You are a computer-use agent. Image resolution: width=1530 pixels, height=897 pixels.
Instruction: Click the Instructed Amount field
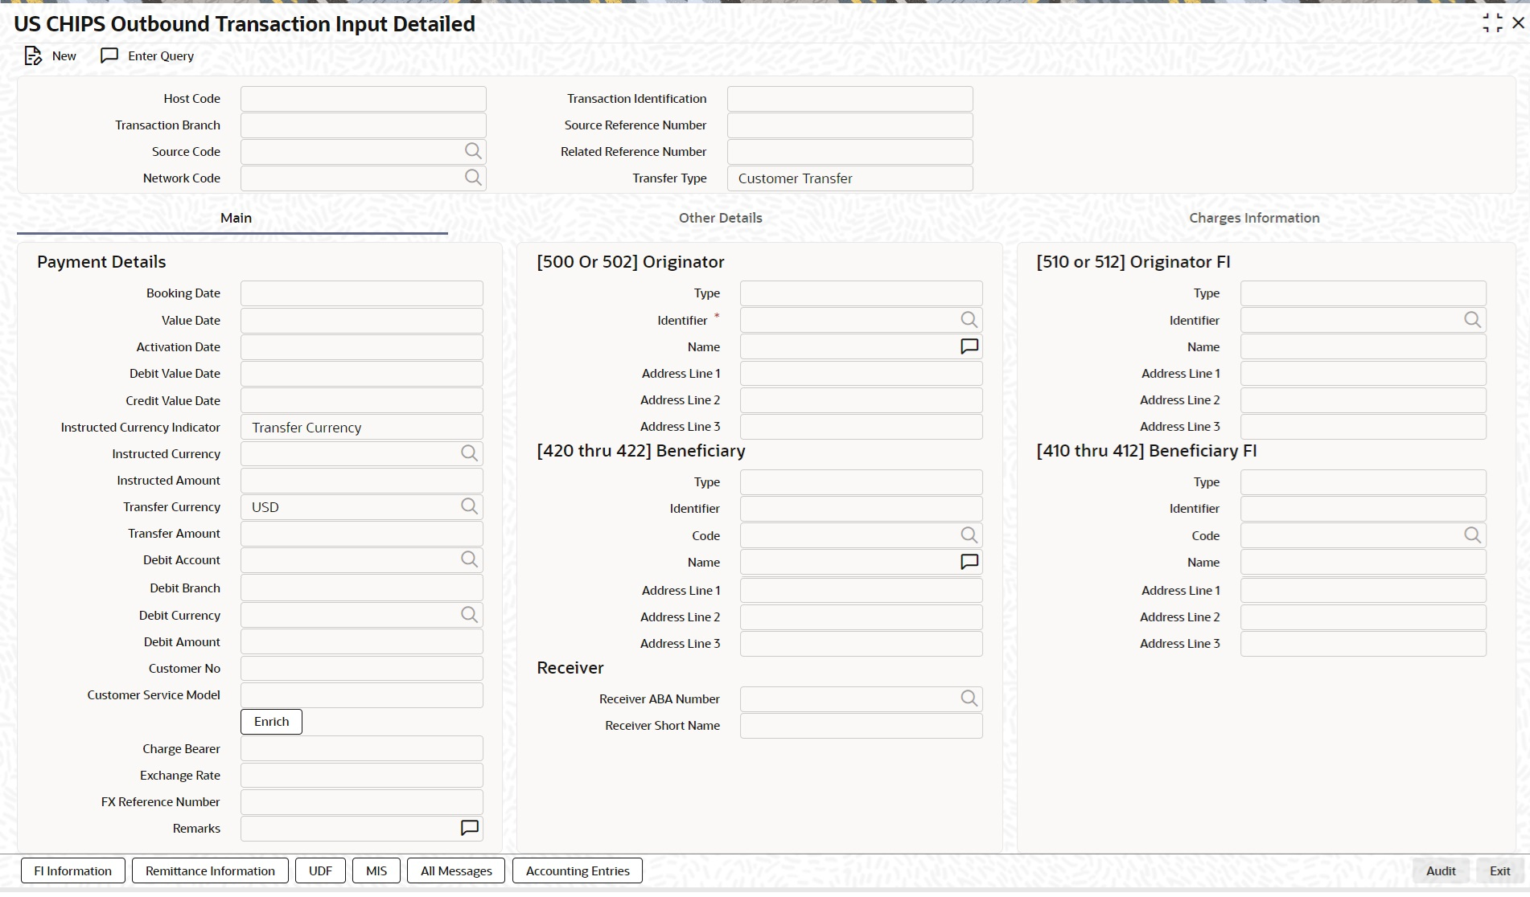pyautogui.click(x=362, y=481)
